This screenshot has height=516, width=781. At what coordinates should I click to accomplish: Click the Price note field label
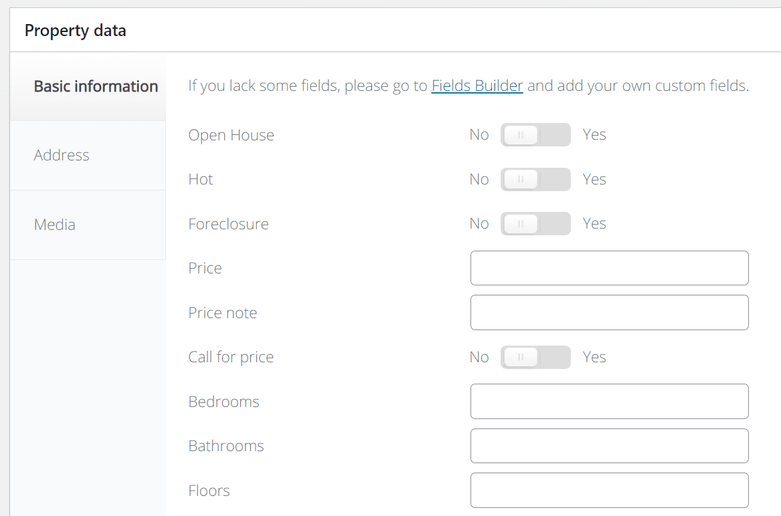(222, 313)
